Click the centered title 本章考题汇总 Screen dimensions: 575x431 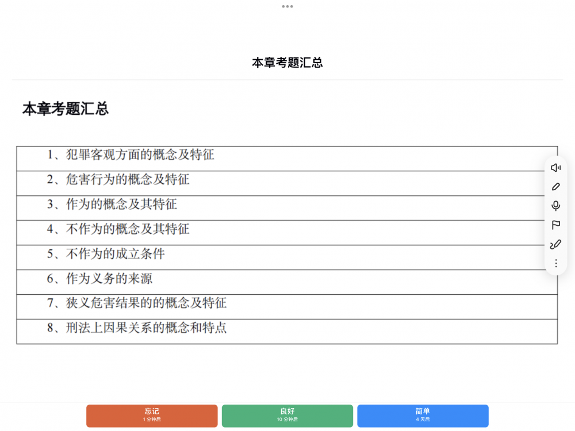[287, 63]
